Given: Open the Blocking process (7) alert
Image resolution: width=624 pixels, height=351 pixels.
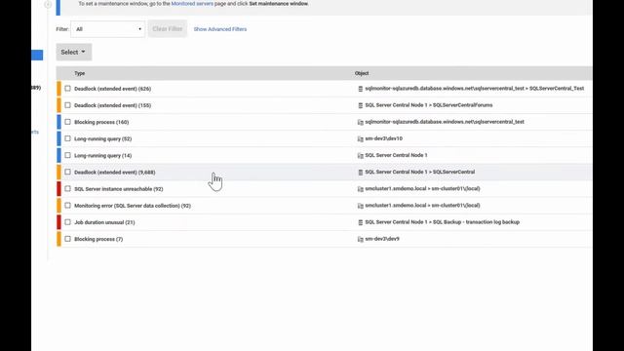Looking at the screenshot, I should pyautogui.click(x=98, y=239).
